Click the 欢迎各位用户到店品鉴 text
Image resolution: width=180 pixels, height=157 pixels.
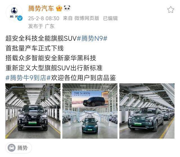[83, 78]
